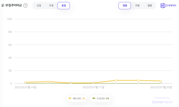The image size is (179, 107).
Task: Switch to the 부정 tab
Action: (51, 6)
